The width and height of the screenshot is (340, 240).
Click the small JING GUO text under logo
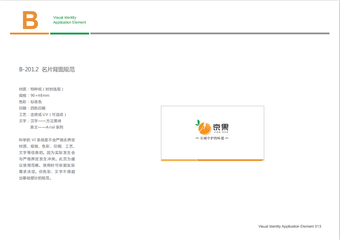pyautogui.click(x=221, y=132)
